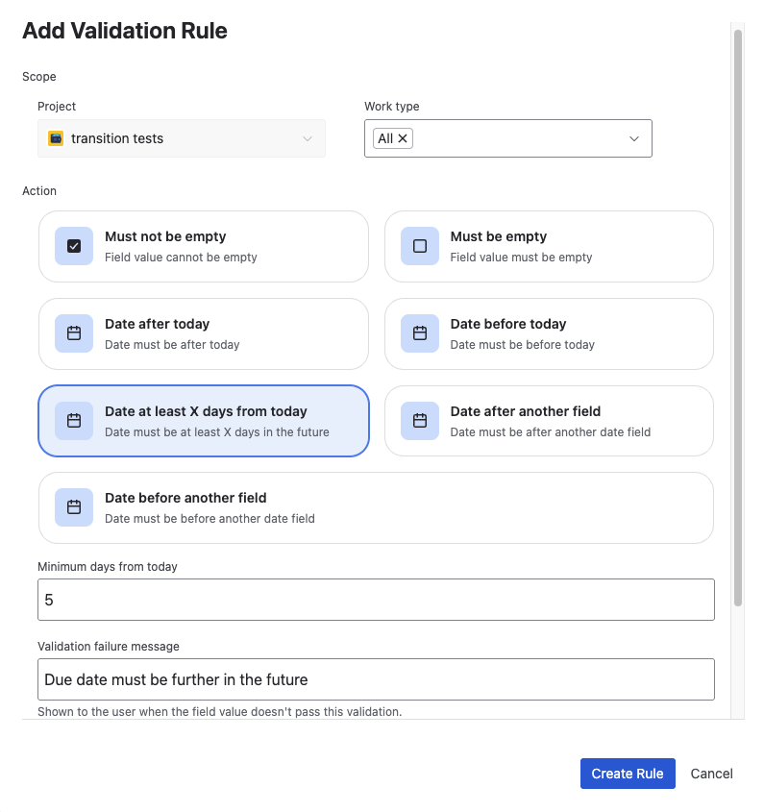
Task: Click the Minimum days from today field
Action: click(x=375, y=600)
